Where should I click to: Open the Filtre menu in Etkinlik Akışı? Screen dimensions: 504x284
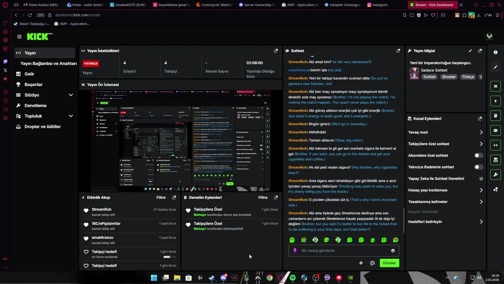click(161, 198)
